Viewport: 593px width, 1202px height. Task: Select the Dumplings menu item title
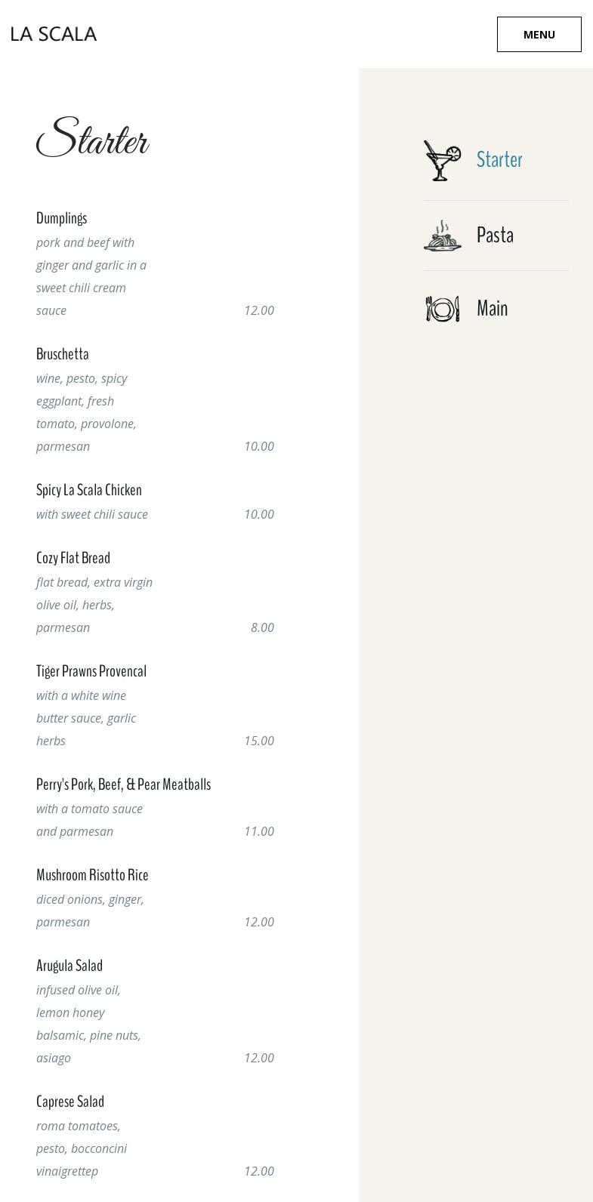click(61, 218)
